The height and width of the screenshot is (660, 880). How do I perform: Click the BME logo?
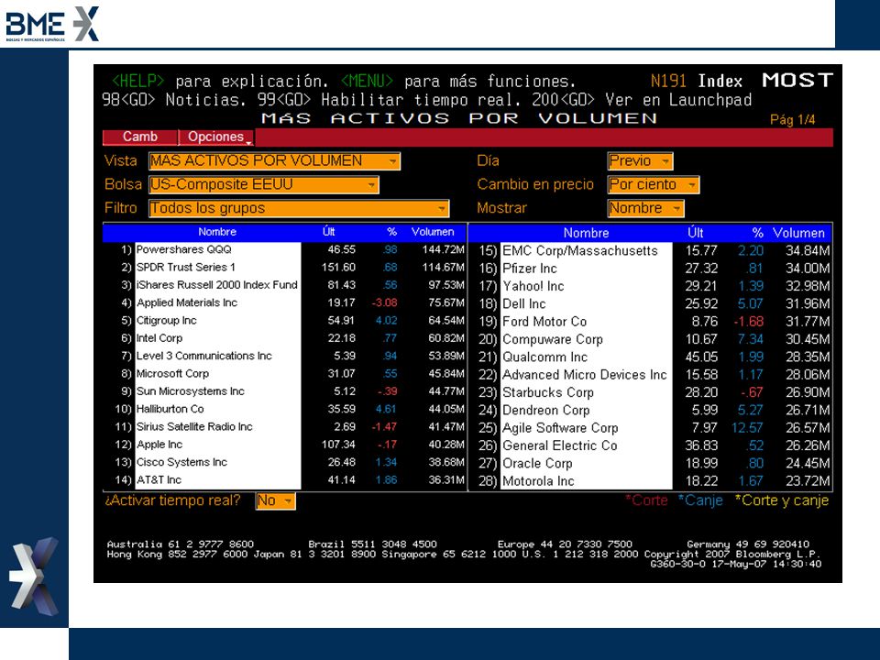coord(52,24)
